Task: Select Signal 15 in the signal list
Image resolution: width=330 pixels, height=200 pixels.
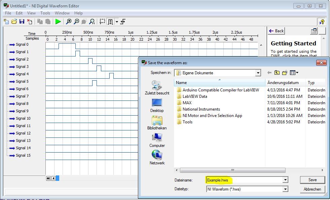Action: [23, 155]
